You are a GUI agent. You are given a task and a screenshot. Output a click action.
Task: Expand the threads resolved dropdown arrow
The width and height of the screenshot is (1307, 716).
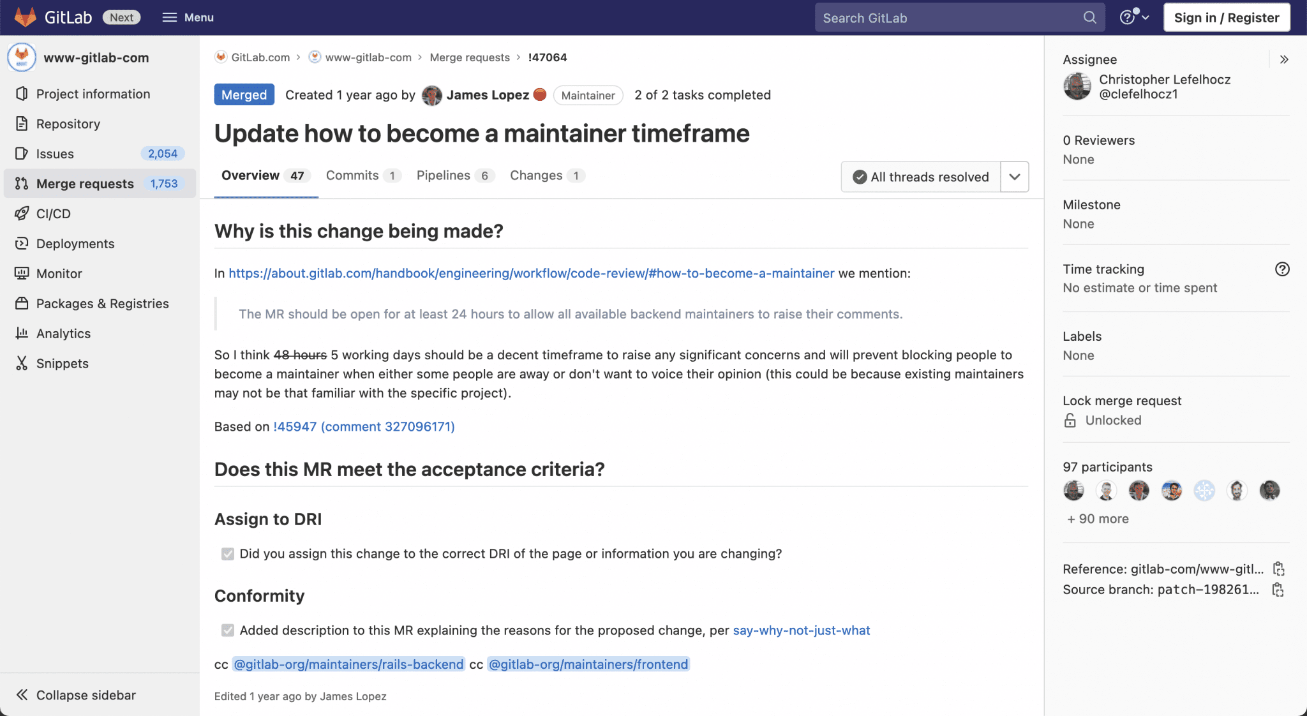pos(1015,177)
